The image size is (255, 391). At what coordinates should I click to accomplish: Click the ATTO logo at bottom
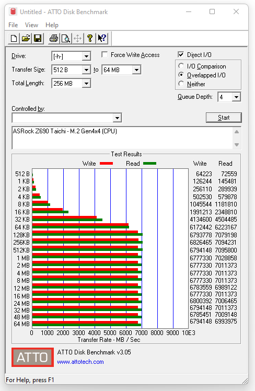click(32, 358)
